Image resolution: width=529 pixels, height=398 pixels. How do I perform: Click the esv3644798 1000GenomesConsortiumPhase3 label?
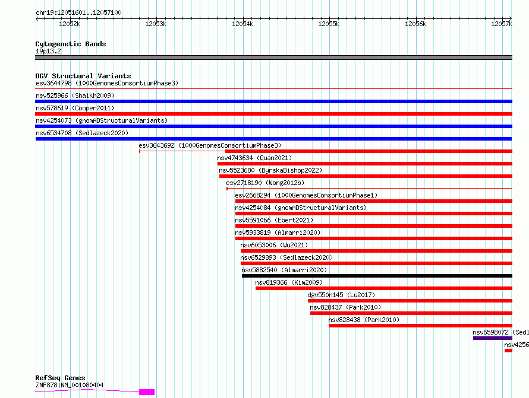click(107, 83)
